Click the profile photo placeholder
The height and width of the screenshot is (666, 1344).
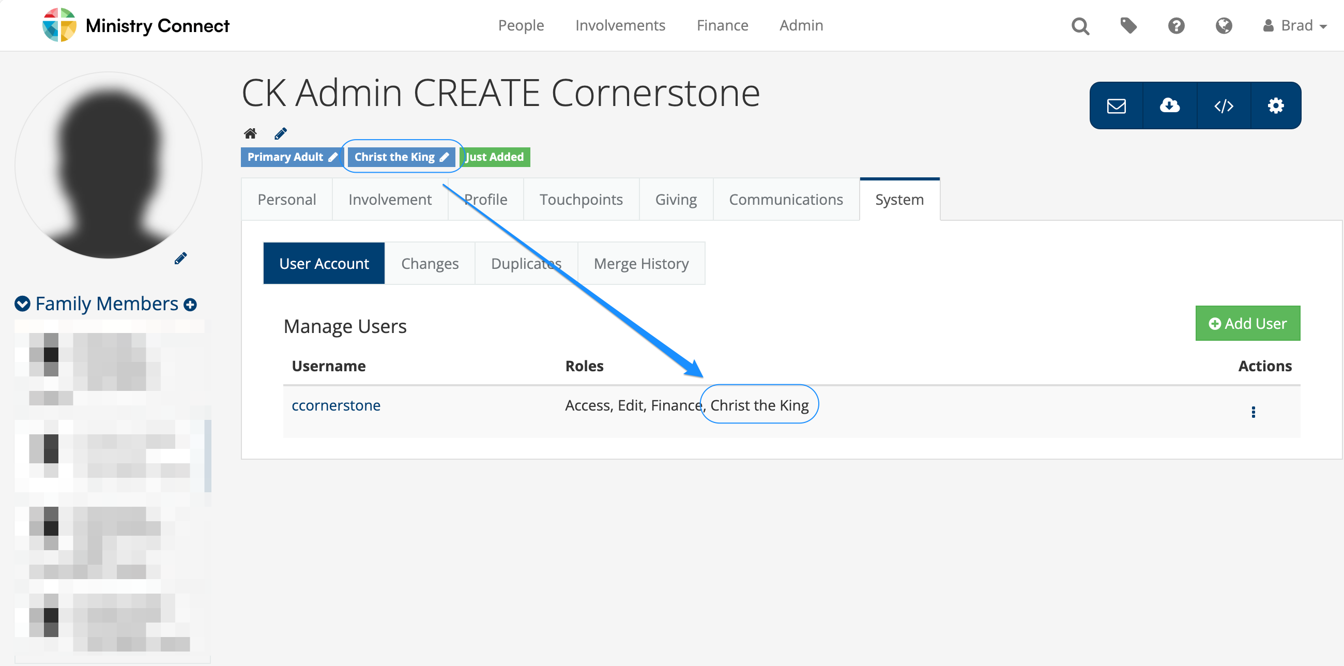pos(109,165)
